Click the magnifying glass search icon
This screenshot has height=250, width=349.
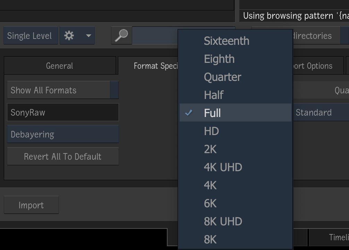click(x=121, y=35)
